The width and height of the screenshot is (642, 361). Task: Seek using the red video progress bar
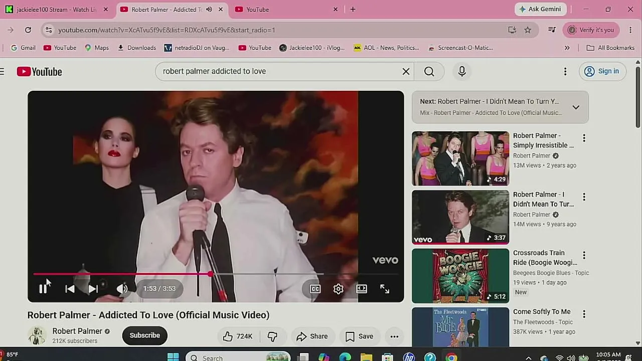pyautogui.click(x=216, y=274)
